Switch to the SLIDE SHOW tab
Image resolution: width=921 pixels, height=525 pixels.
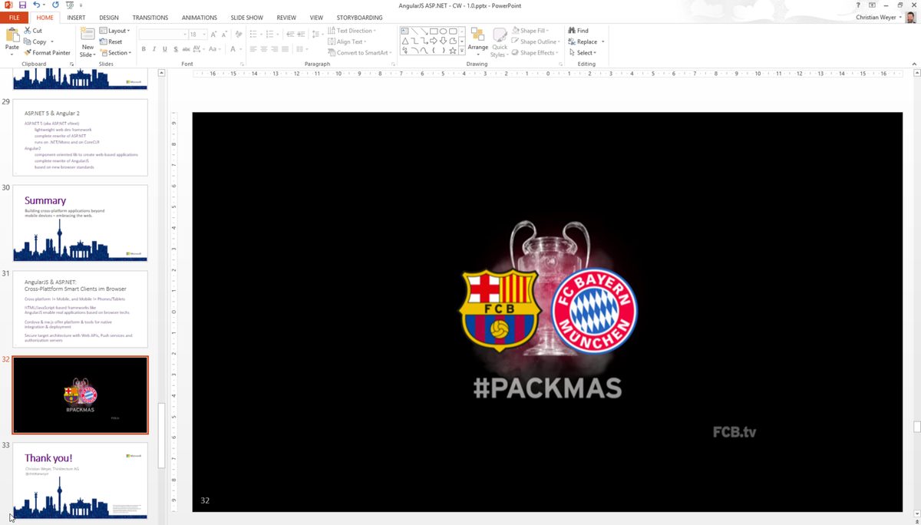(247, 18)
